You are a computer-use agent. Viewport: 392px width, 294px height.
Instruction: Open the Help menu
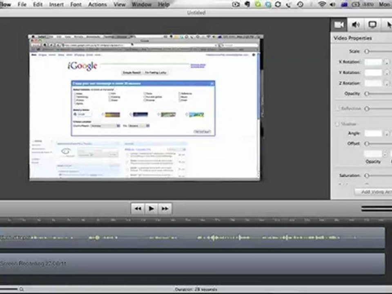tap(164, 4)
